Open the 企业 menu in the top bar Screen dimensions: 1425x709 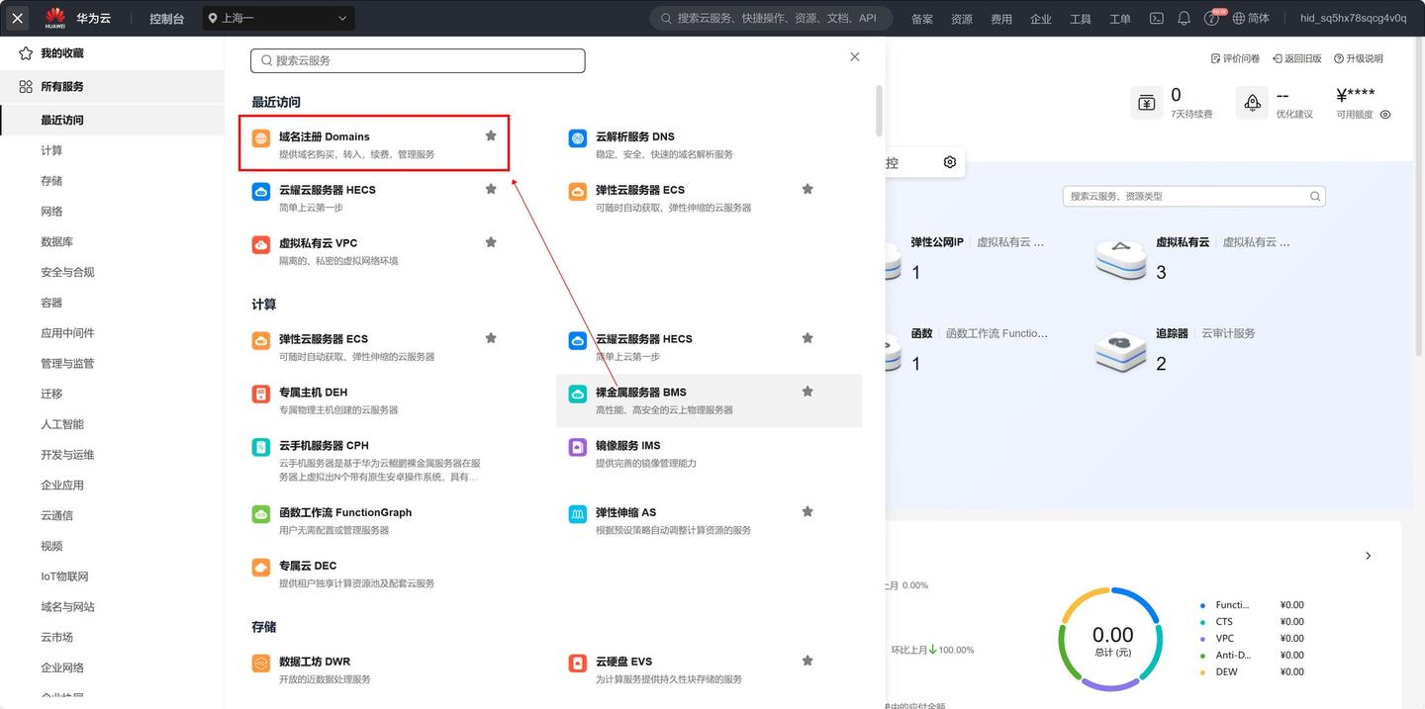tap(1041, 19)
